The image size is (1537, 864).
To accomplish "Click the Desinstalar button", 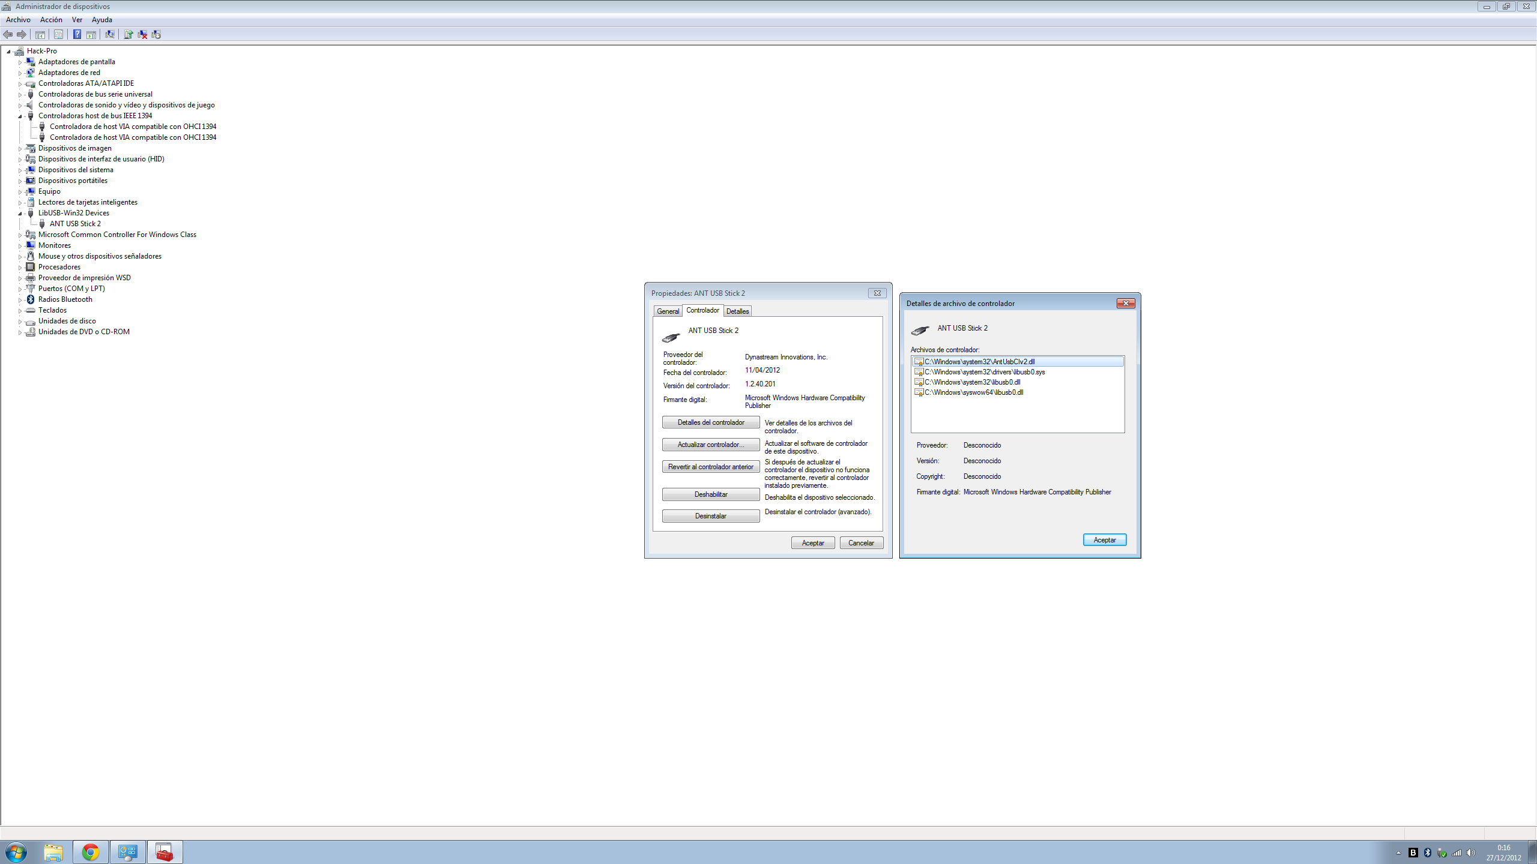I will [711, 516].
